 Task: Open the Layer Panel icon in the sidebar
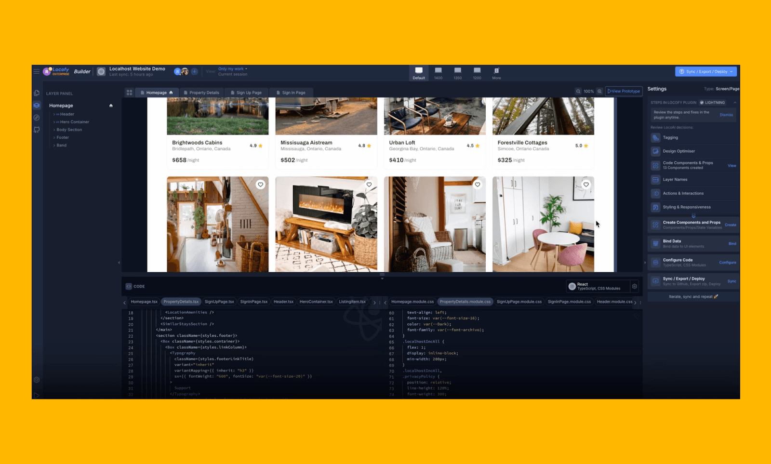pyautogui.click(x=37, y=105)
